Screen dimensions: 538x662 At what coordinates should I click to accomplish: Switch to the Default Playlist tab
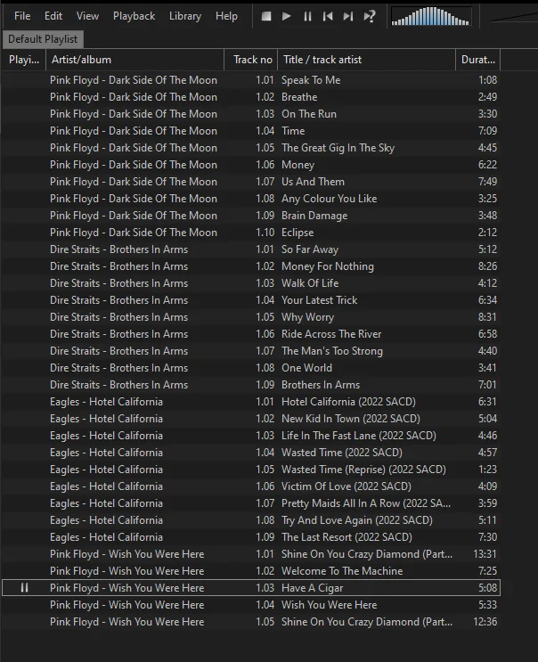coord(43,39)
